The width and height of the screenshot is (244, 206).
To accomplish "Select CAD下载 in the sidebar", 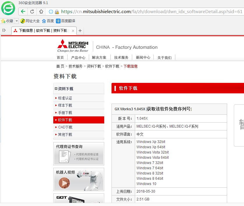I will tap(65, 127).
